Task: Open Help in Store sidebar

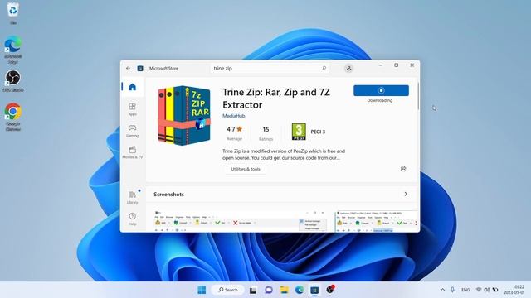Action: tap(133, 219)
